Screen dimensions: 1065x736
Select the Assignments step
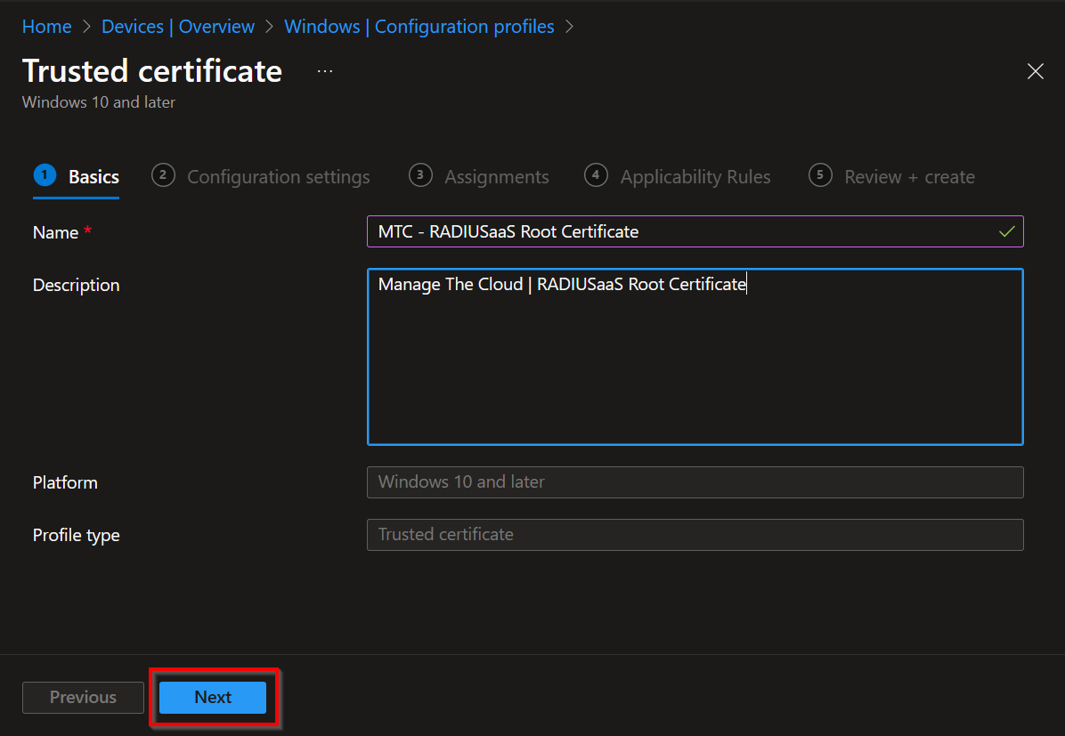(x=496, y=176)
